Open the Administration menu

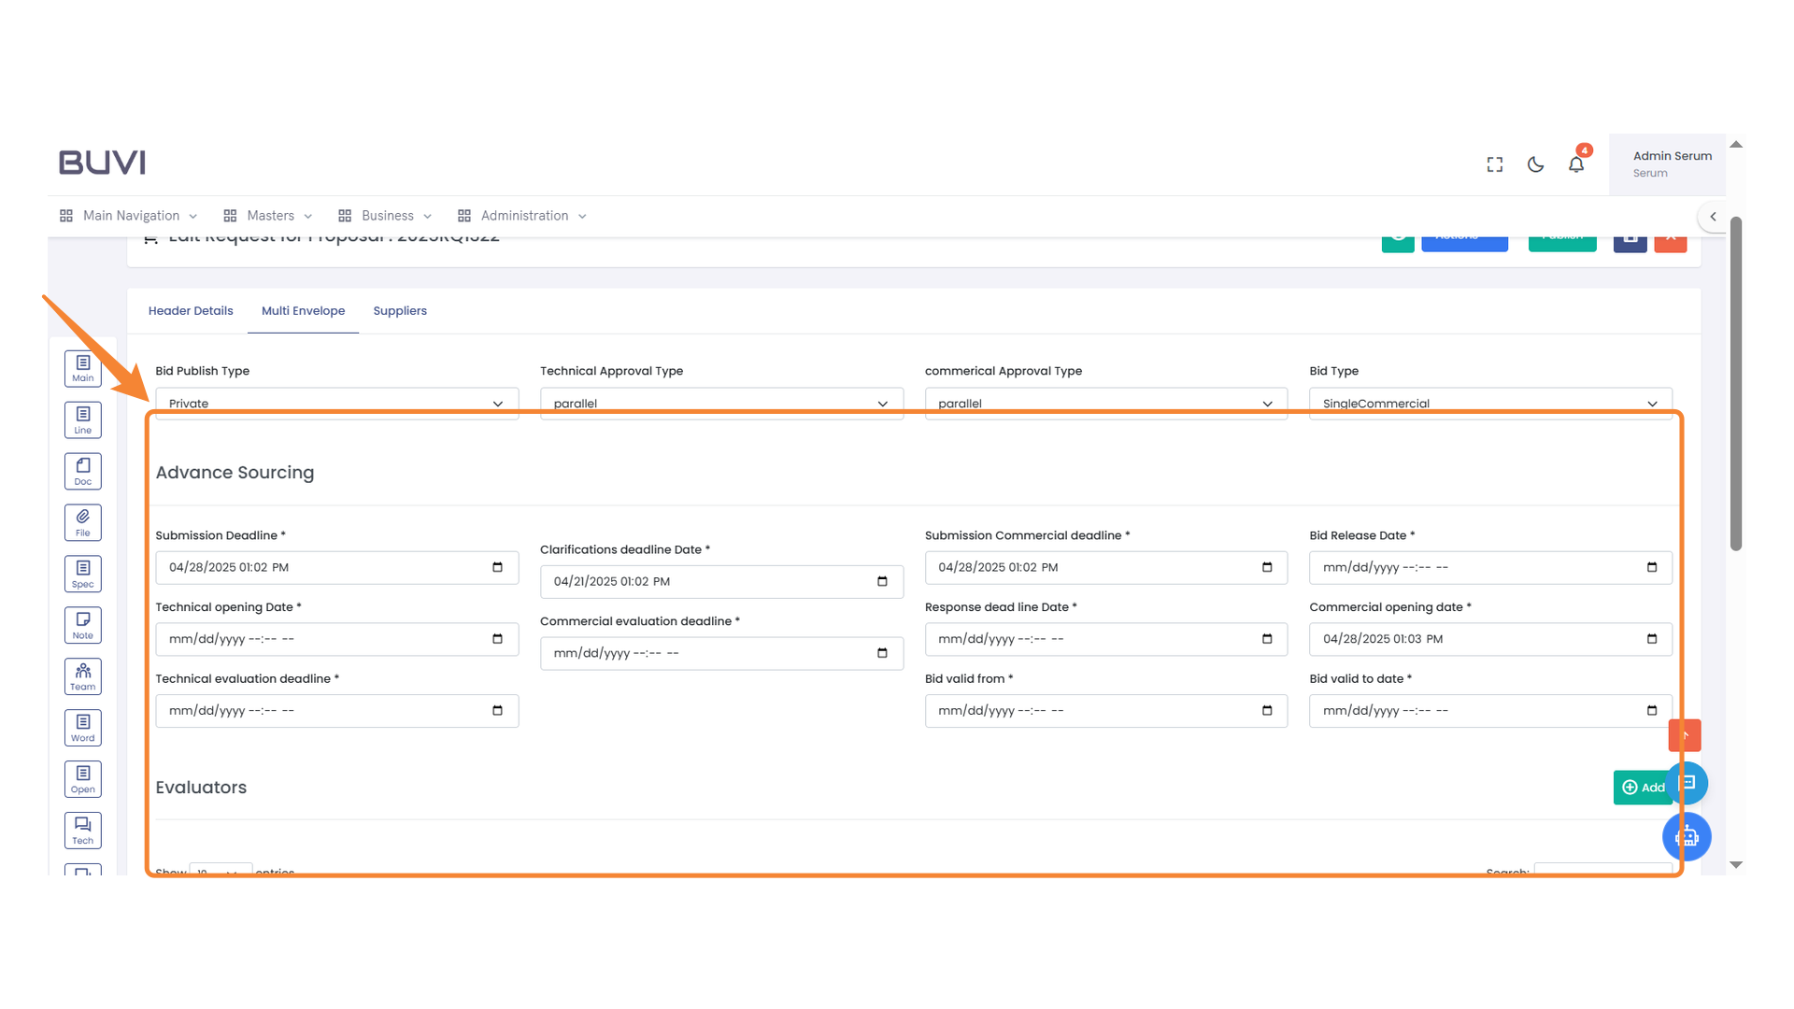coord(523,216)
